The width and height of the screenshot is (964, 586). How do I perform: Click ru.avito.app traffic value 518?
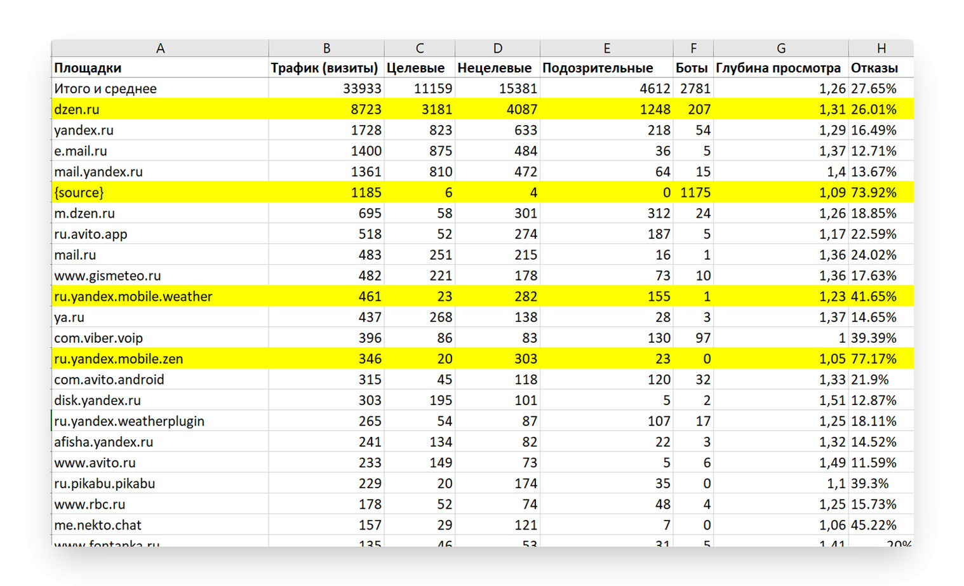(326, 234)
